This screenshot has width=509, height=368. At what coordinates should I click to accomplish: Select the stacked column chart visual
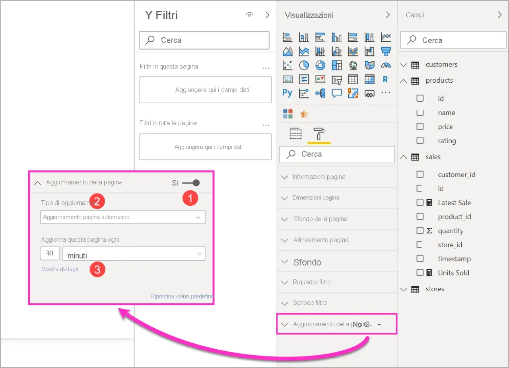point(304,37)
